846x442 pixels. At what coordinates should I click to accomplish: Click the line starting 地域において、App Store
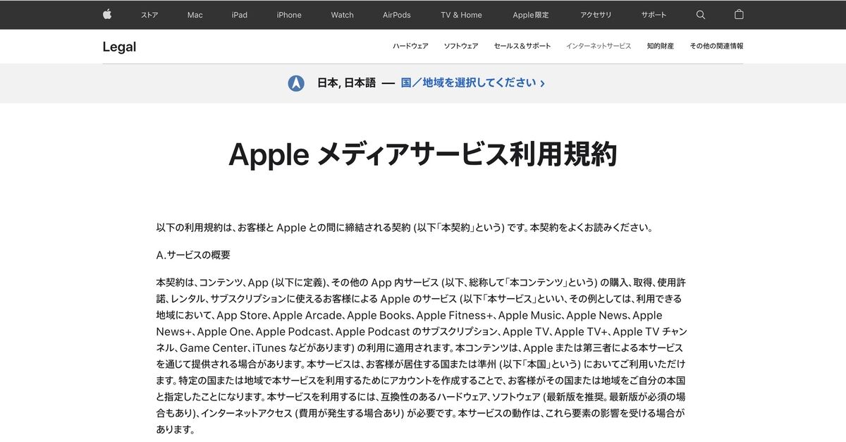pyautogui.click(x=409, y=315)
